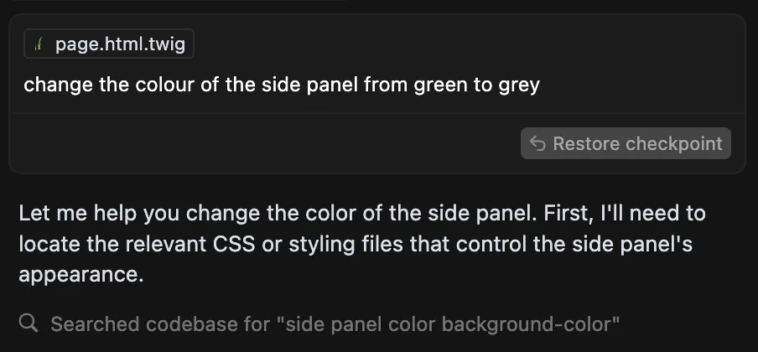Click the Twig file icon in the chip

[39, 45]
